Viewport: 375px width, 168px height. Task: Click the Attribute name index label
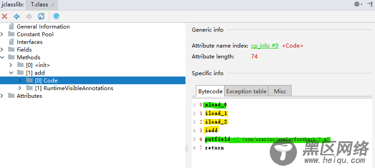coord(220,46)
